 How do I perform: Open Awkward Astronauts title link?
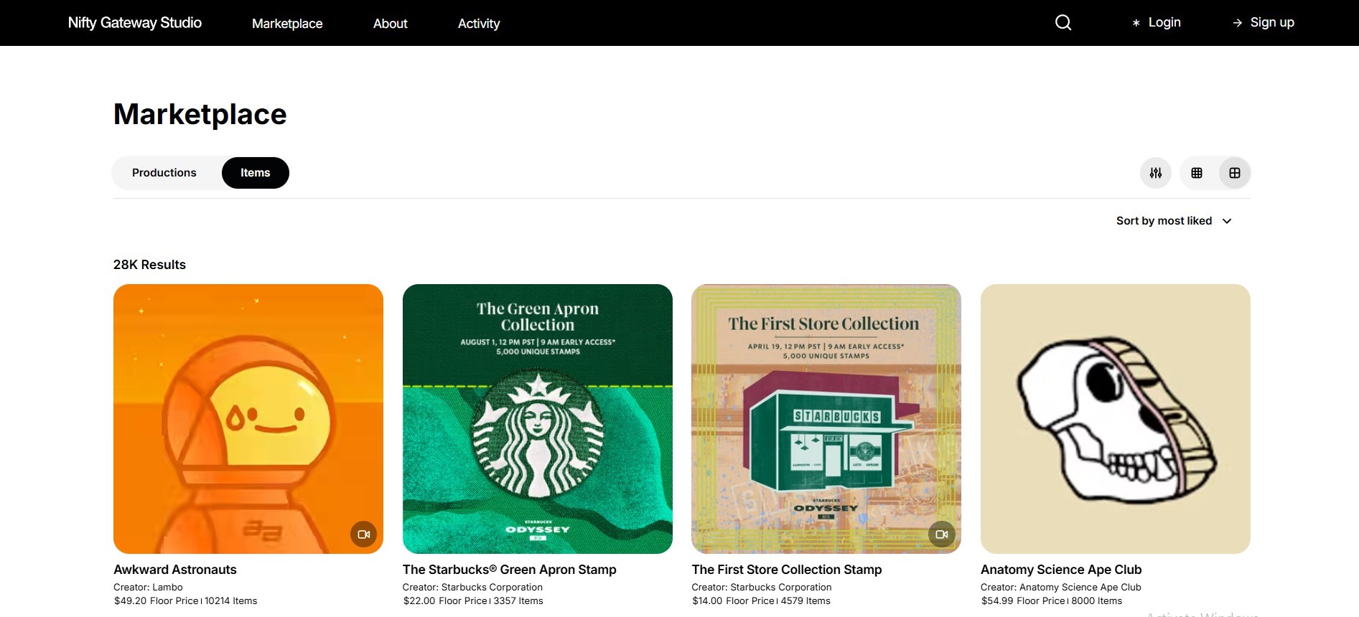(x=175, y=570)
